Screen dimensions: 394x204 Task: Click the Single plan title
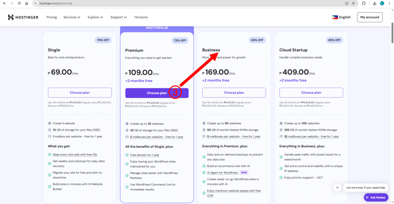click(54, 50)
